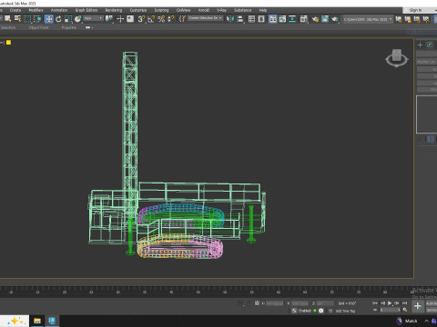This screenshot has height=327, width=437.
Task: Open the Schematic View icon
Action: (292, 19)
